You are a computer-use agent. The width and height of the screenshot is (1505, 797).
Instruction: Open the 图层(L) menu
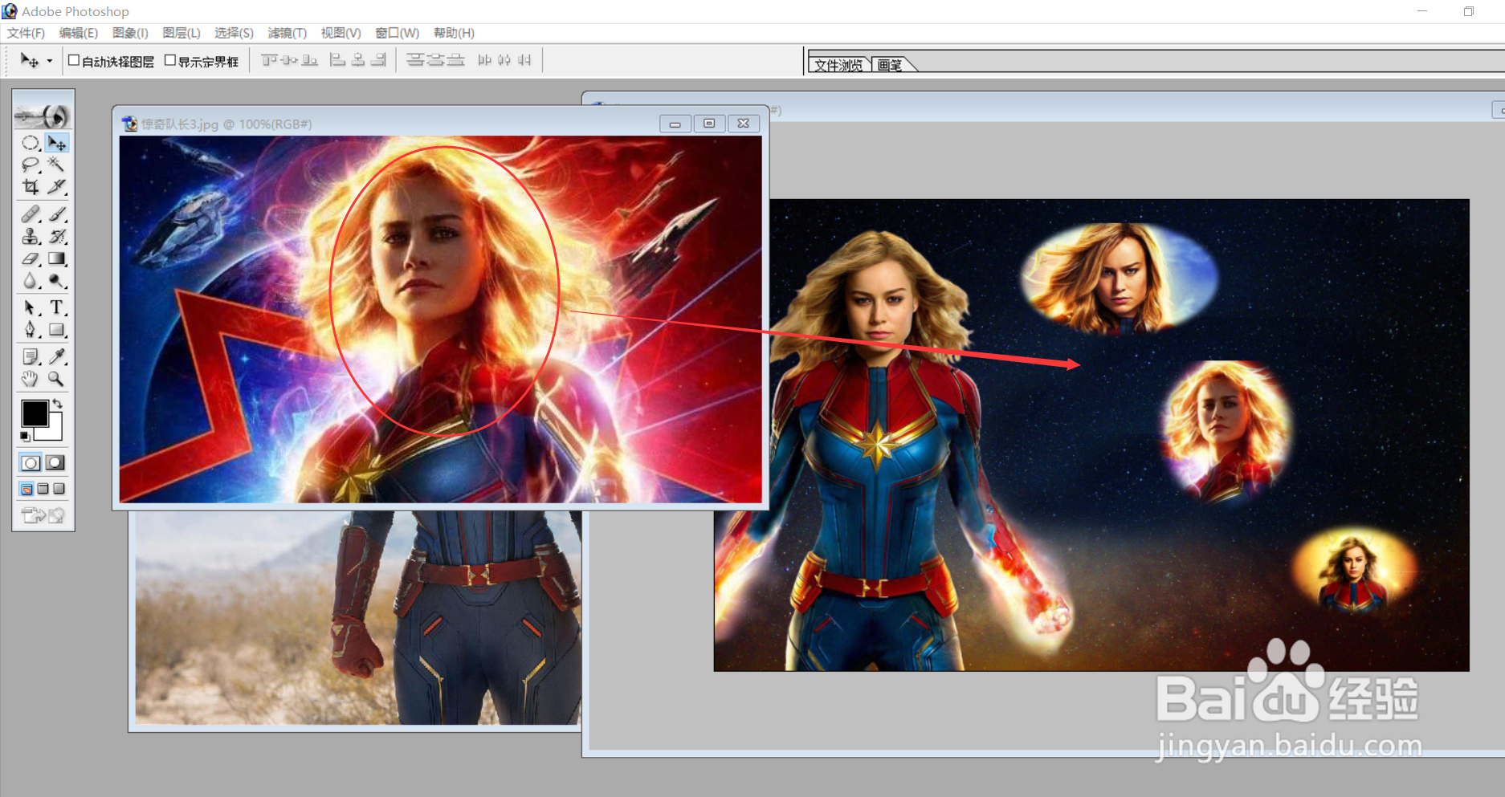click(181, 33)
